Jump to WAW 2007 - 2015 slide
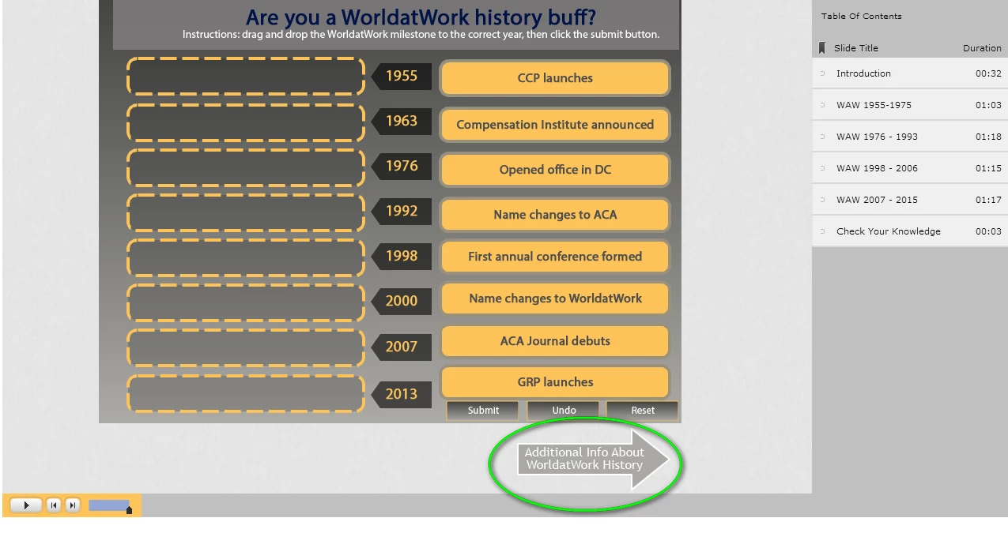Viewport: 1008px width, 533px height. pos(910,200)
